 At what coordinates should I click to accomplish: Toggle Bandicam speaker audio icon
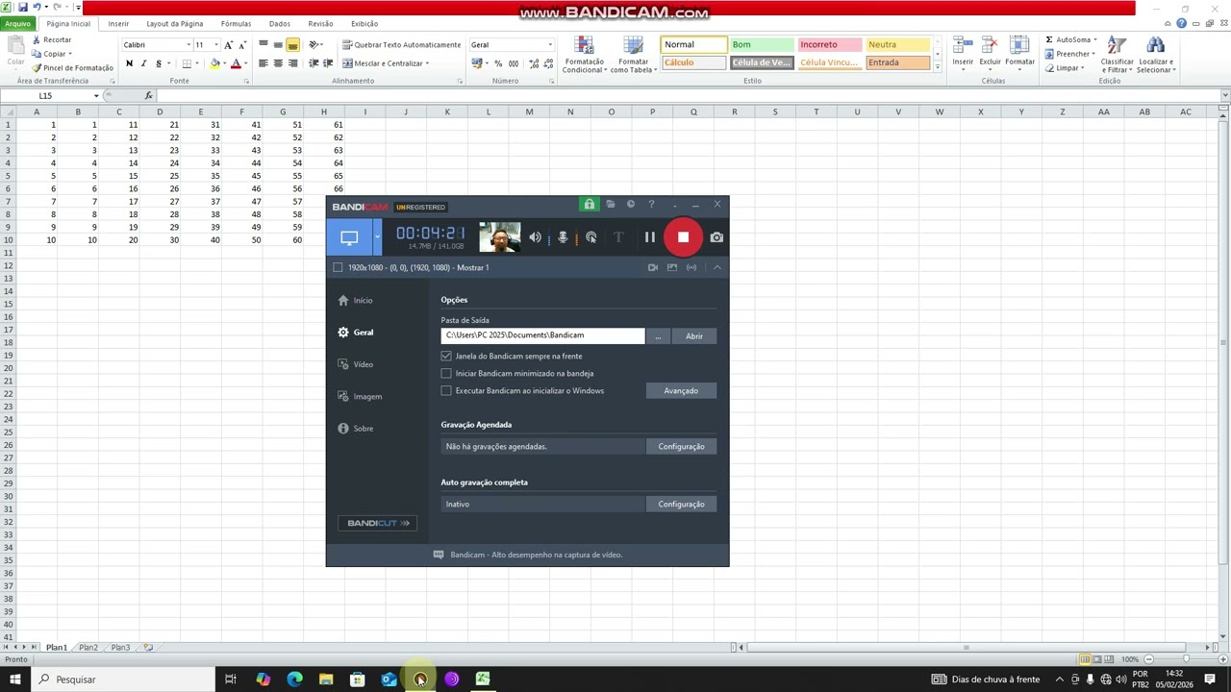(536, 237)
